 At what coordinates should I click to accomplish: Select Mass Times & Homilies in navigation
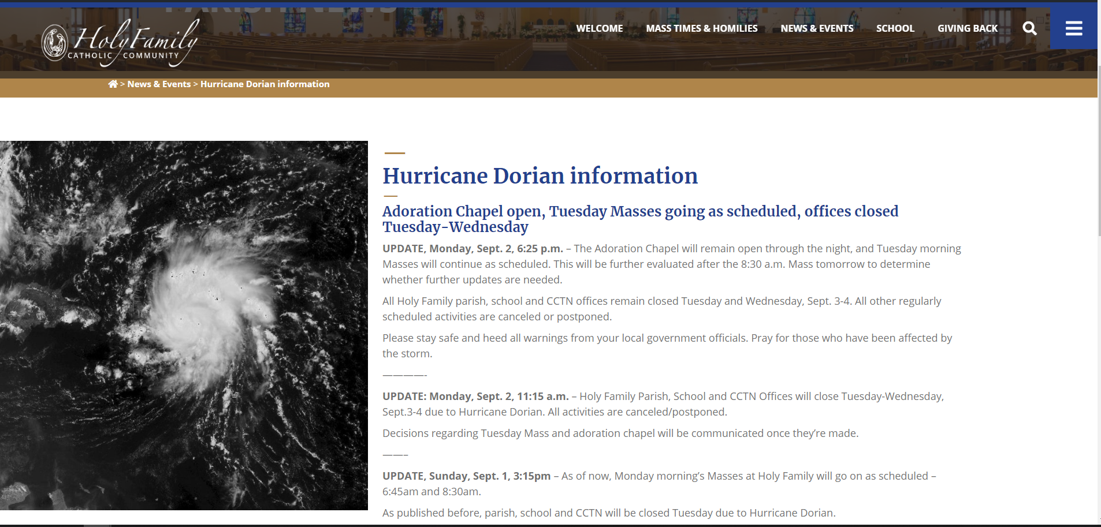(701, 28)
